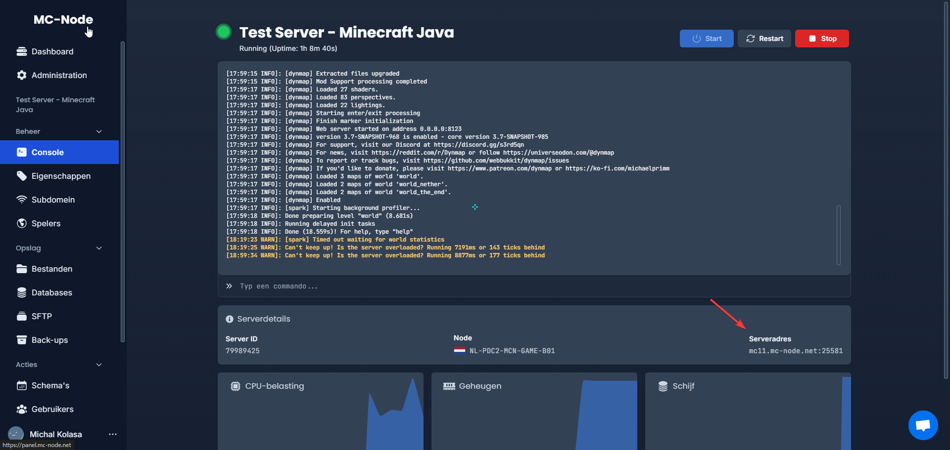
Task: Click the Gebruikers people icon
Action: (22, 409)
